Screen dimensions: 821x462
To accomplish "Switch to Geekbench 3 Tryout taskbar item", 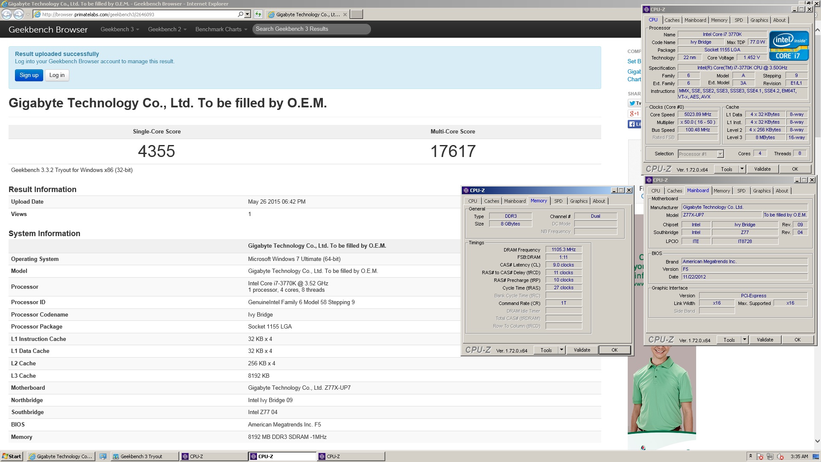I will (x=145, y=456).
